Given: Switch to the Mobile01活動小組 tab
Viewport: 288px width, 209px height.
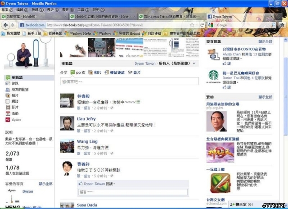Looking at the screenshot, I should click(x=103, y=17).
